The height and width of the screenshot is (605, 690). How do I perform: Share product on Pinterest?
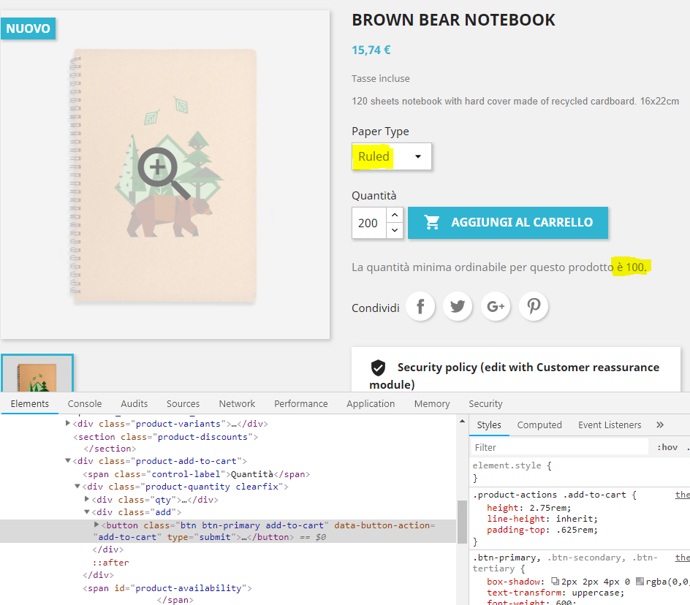click(534, 306)
